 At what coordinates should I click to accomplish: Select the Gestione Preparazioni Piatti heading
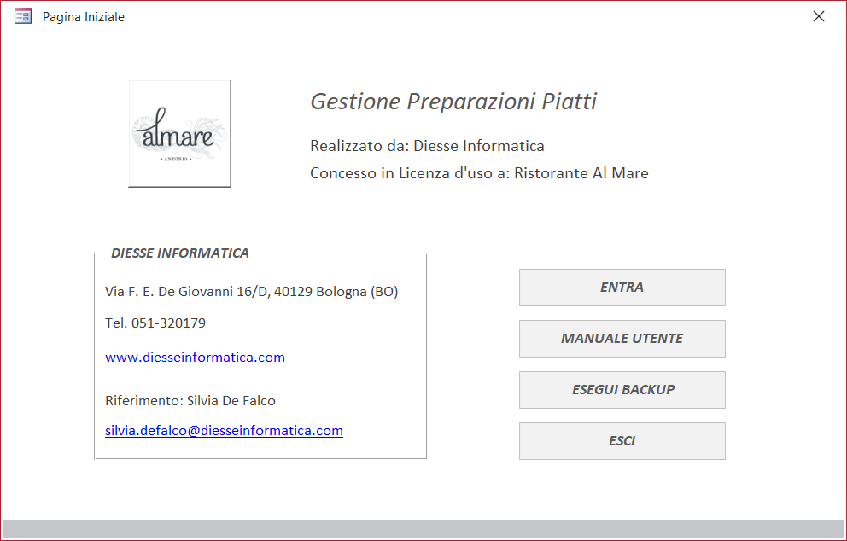(453, 102)
